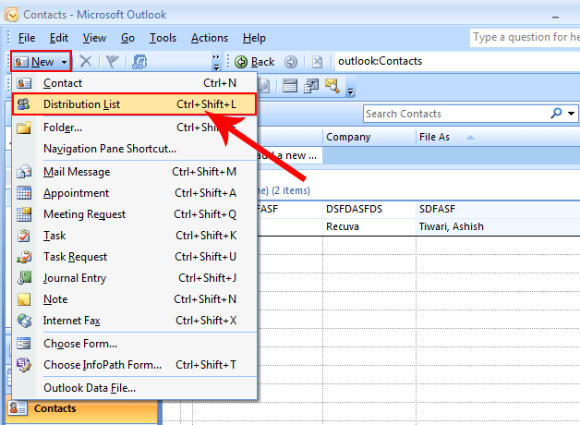580x425 pixels.
Task: Select Internet Fax menu entry
Action: tap(135, 321)
